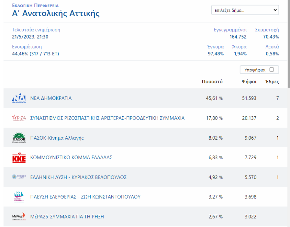
Task: Click the Πλεύση Ελευθερίας sailboat logo
Action: pos(18,197)
